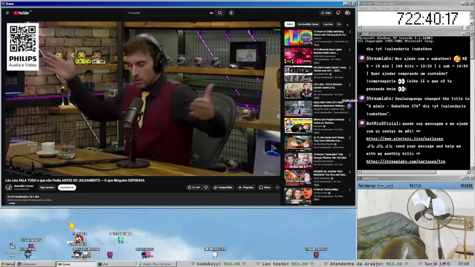The width and height of the screenshot is (475, 267).
Task: Open Guardião Cortes channel avatar
Action: 9,187
